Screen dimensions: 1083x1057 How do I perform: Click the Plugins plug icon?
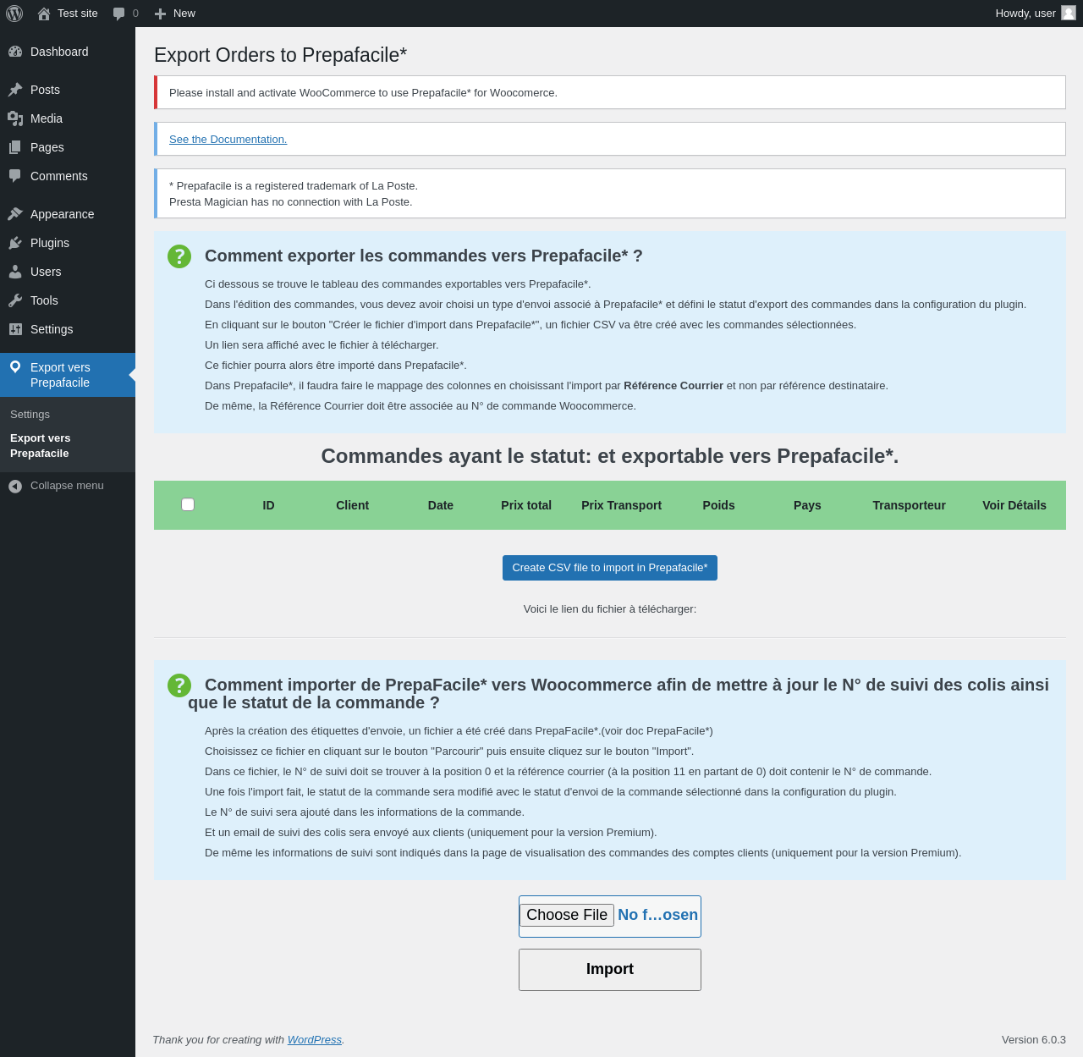pos(15,243)
